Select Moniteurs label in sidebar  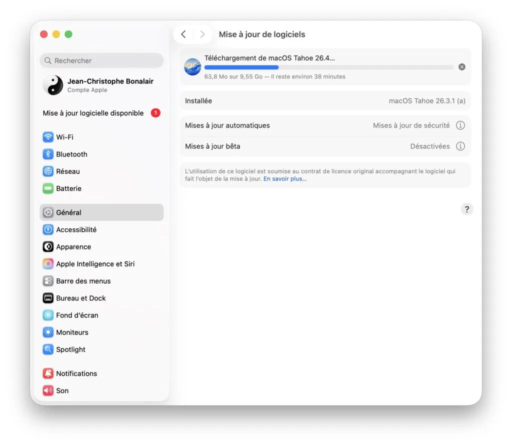72,332
